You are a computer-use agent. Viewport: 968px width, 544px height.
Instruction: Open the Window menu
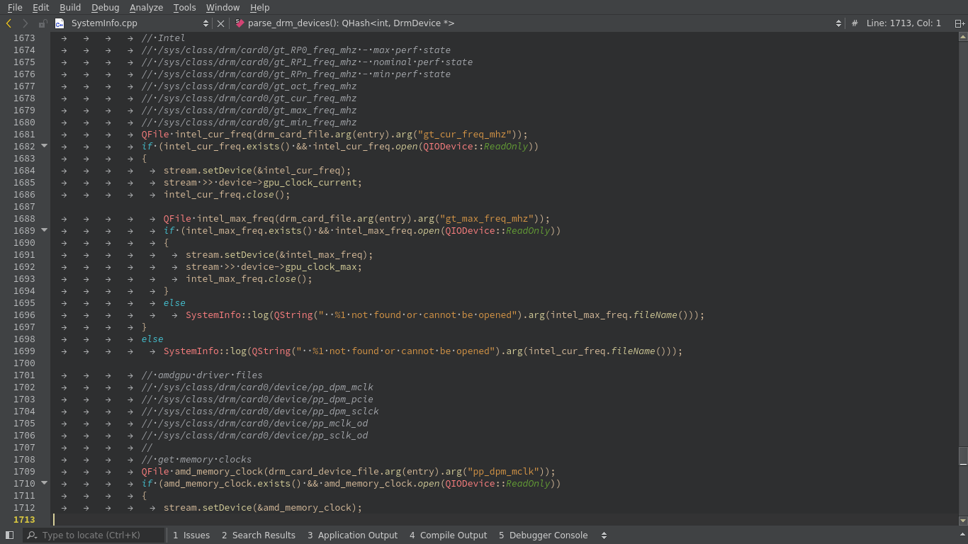coord(223,7)
